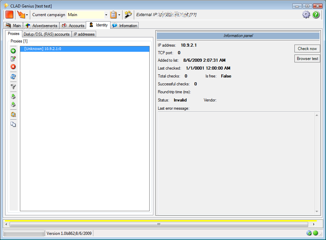This screenshot has height=240, width=326.
Task: Expand the clipboard icon dropdown arrow
Action: click(x=119, y=15)
